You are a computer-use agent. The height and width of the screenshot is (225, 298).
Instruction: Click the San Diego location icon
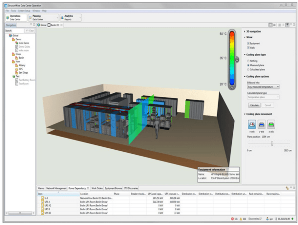click(x=17, y=72)
